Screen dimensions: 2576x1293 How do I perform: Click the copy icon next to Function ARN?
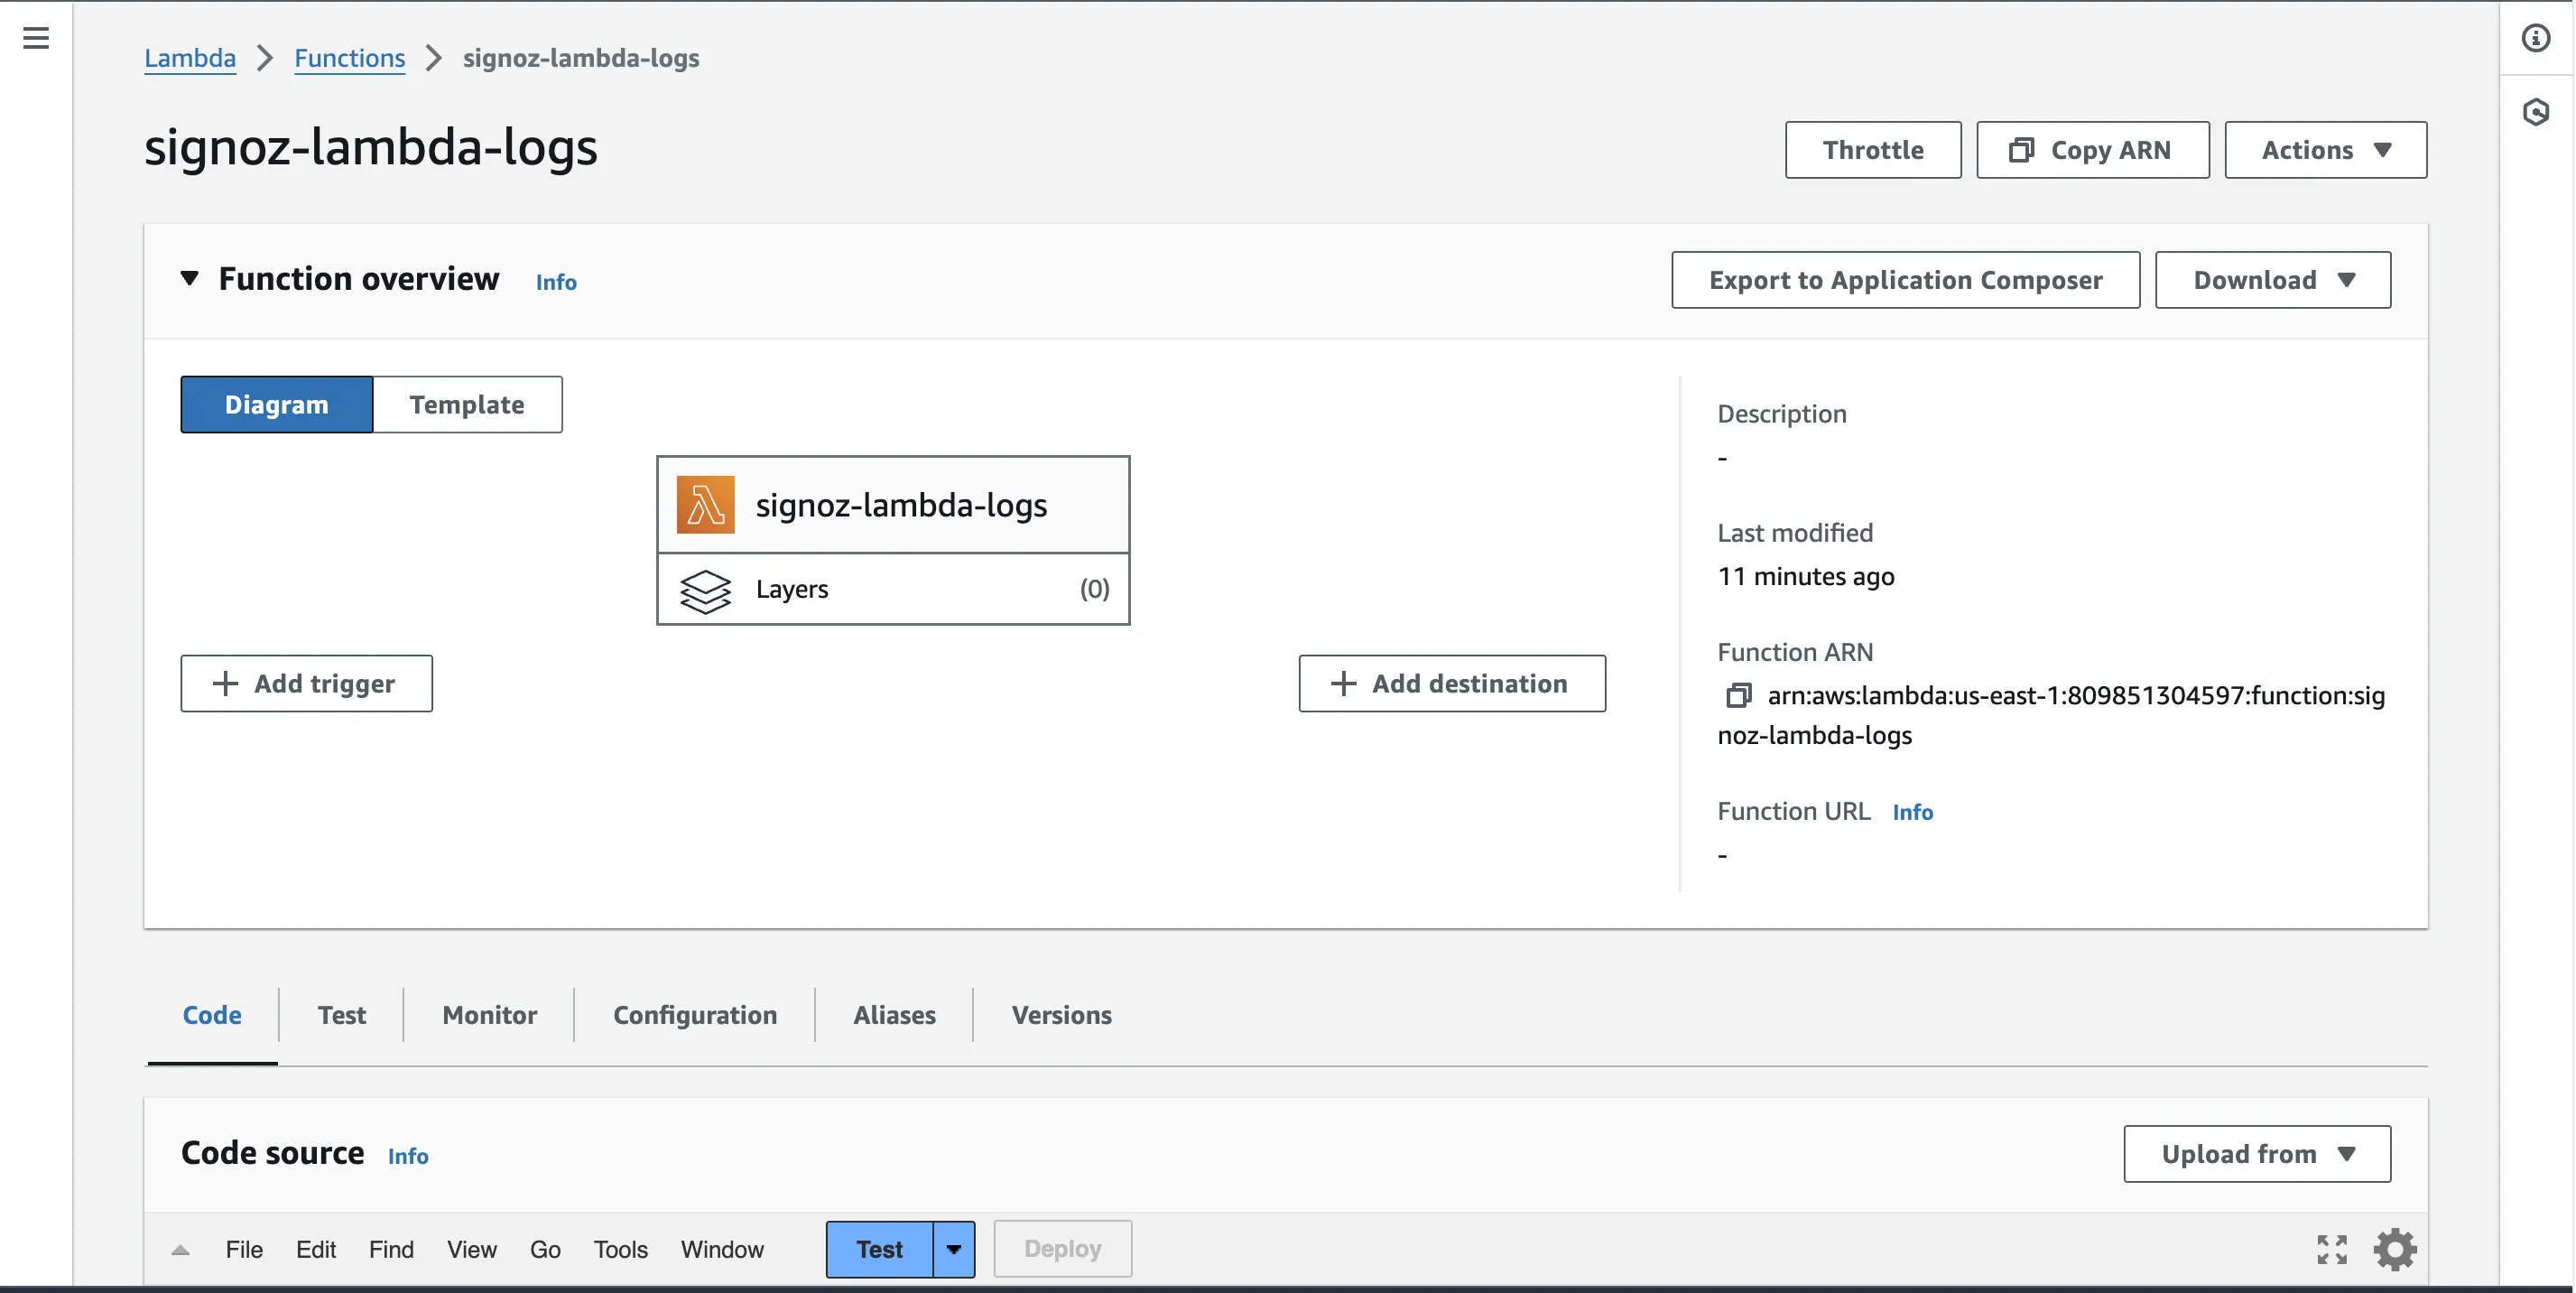pos(1739,695)
